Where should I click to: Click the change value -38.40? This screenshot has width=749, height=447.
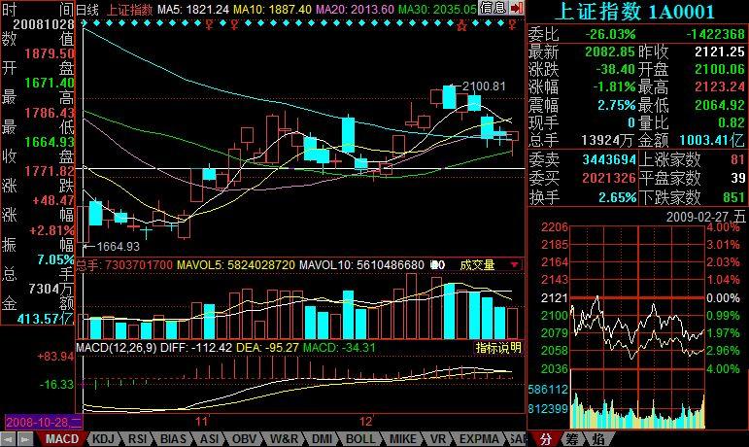click(615, 69)
